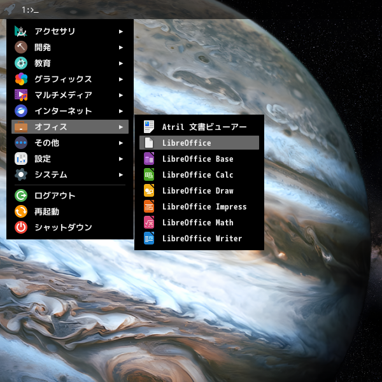Launch Atril 文書ビューアー
The height and width of the screenshot is (382, 382).
(199, 127)
